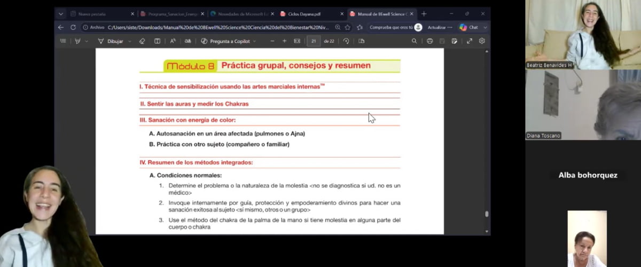The height and width of the screenshot is (267, 641).
Task: Open PDF viewer settings gear
Action: click(482, 41)
